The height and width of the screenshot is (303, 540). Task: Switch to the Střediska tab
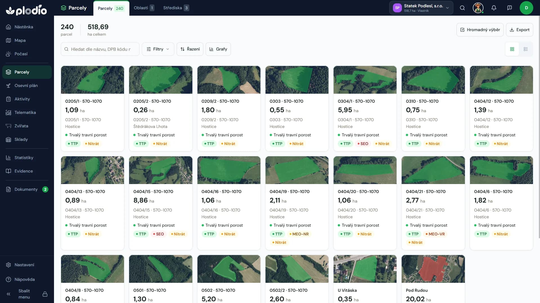coord(176,8)
